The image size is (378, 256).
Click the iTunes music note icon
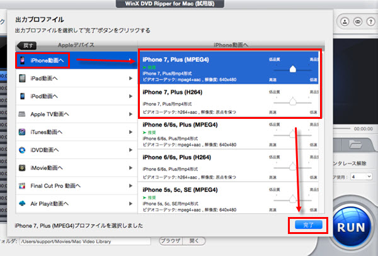point(22,132)
